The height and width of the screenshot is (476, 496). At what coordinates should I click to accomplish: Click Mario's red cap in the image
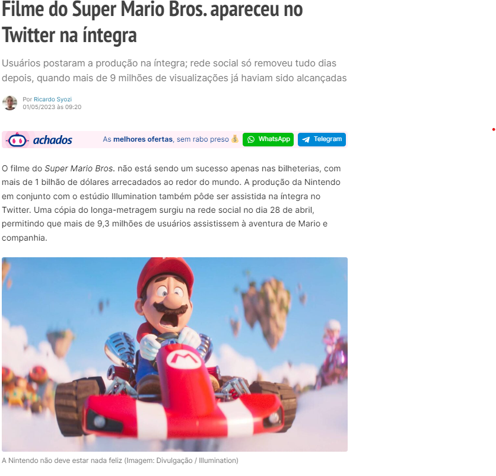tap(164, 274)
